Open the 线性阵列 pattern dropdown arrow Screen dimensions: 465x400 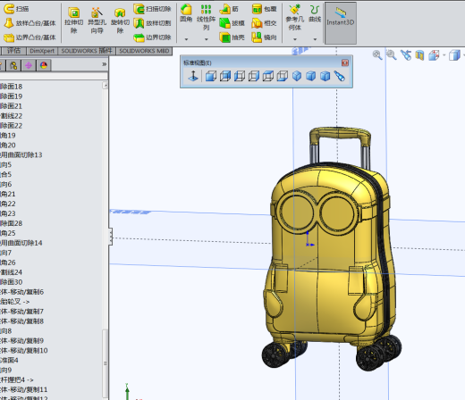click(x=206, y=39)
